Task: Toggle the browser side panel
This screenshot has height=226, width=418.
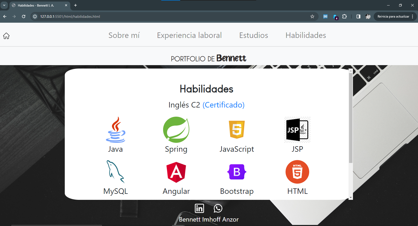Action: tap(358, 16)
